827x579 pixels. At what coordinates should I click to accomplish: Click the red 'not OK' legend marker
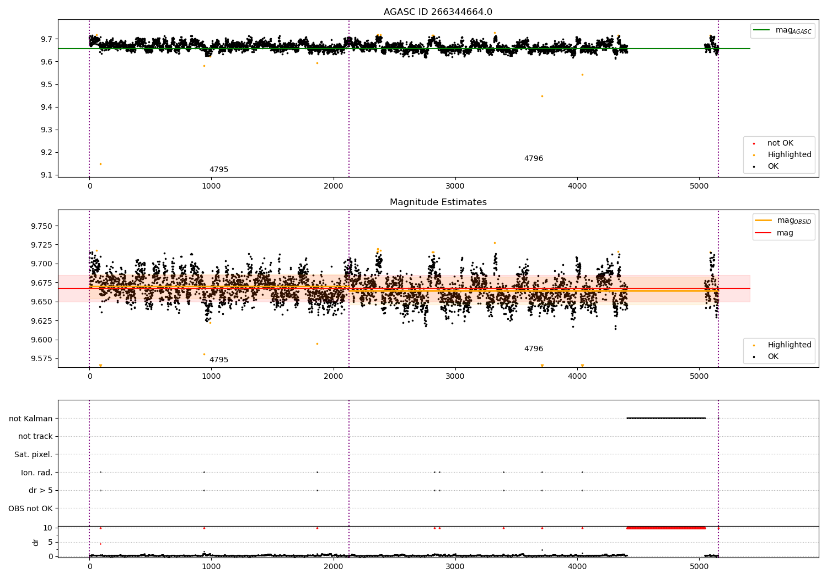[x=754, y=144]
